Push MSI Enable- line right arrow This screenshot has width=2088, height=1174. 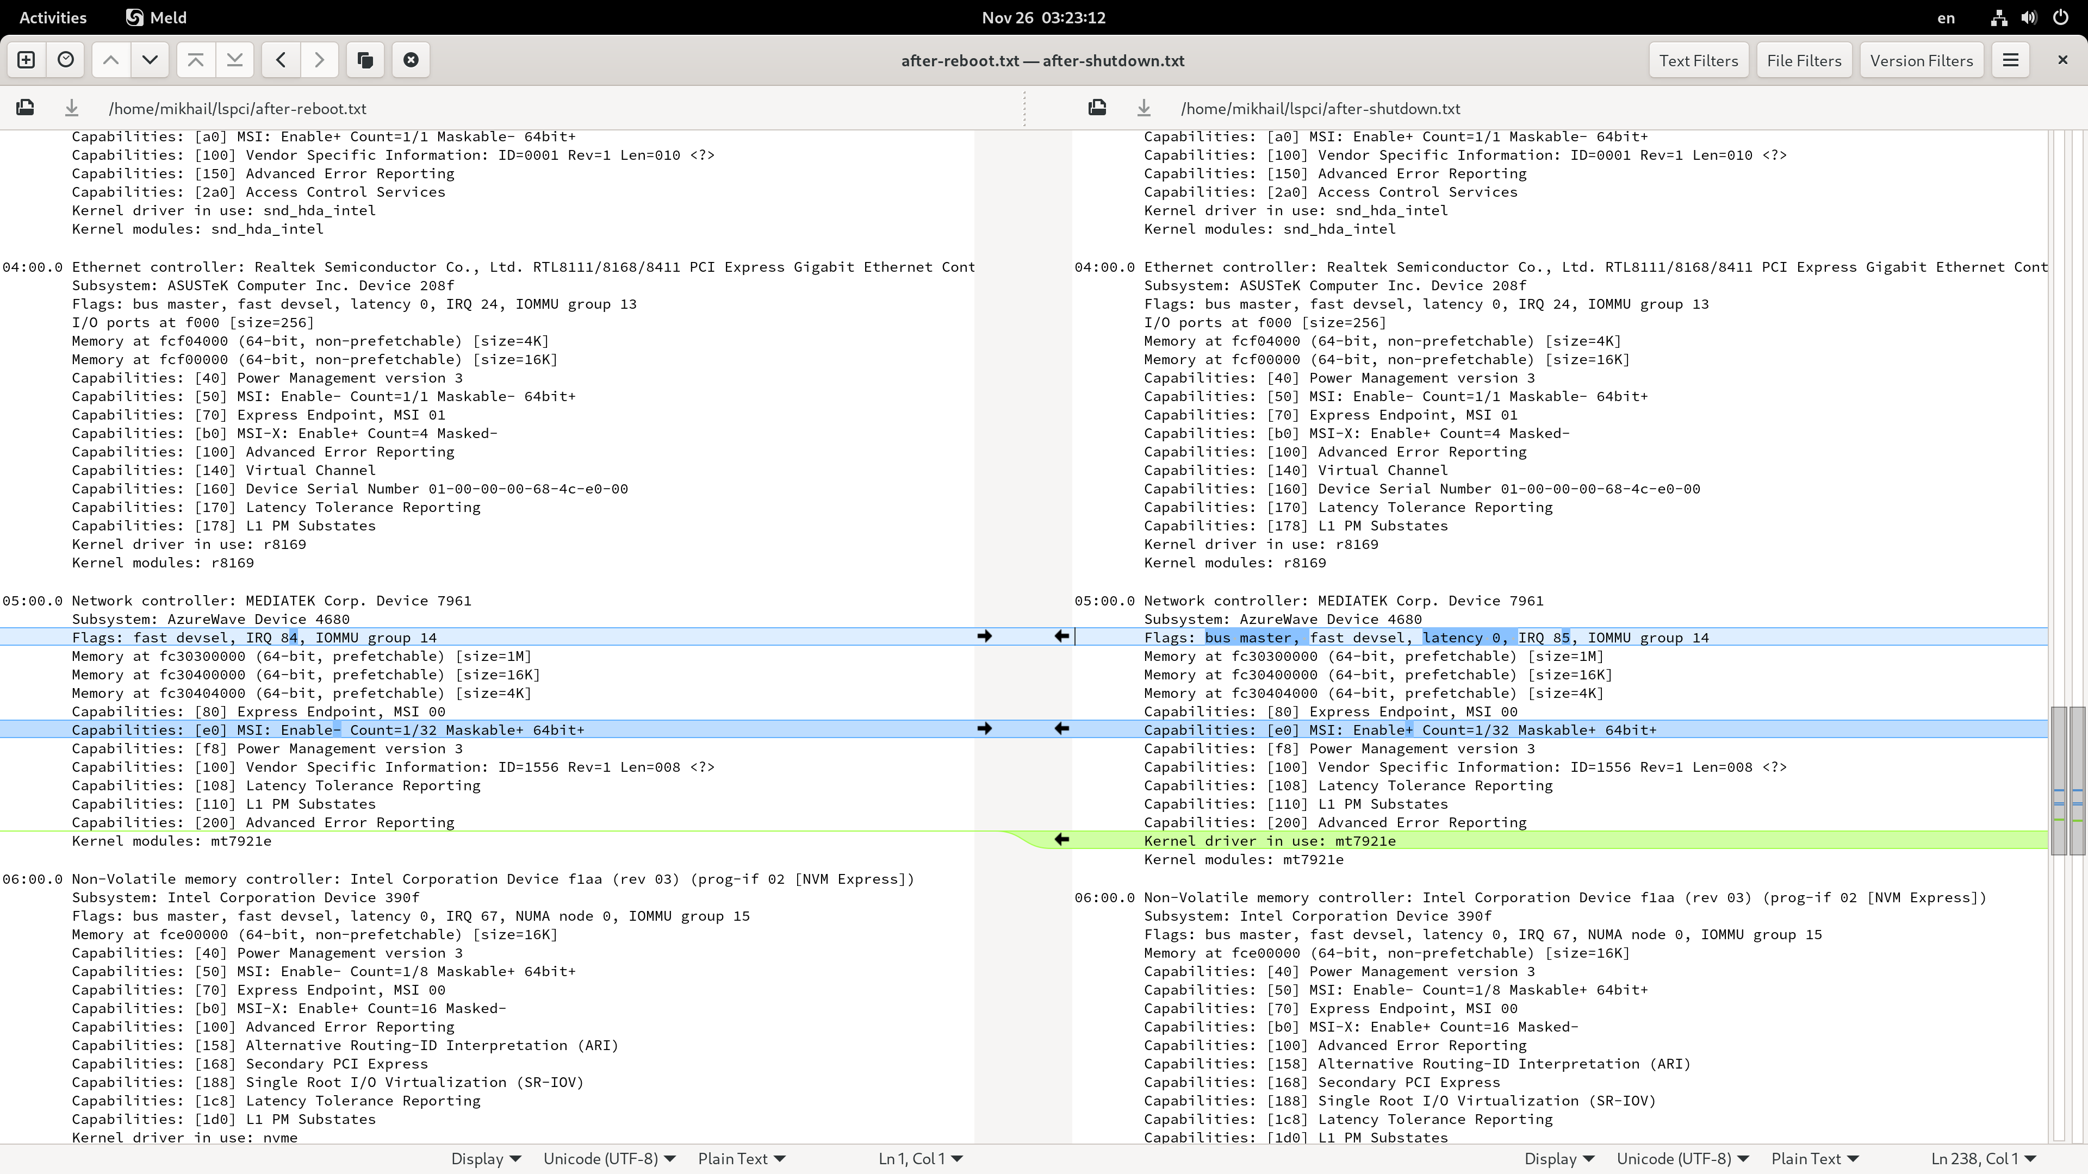pyautogui.click(x=985, y=729)
